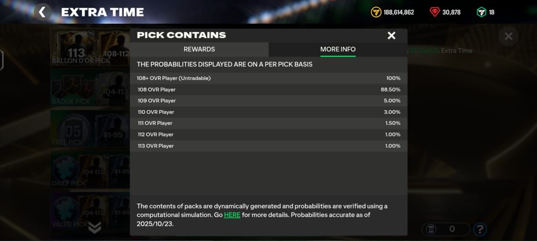Click the 188,614,862 coin balance

click(398, 12)
